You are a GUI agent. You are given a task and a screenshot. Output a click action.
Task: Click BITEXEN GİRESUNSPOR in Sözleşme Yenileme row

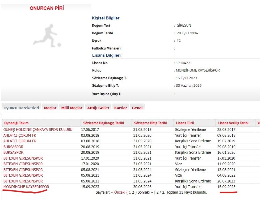tap(23, 170)
